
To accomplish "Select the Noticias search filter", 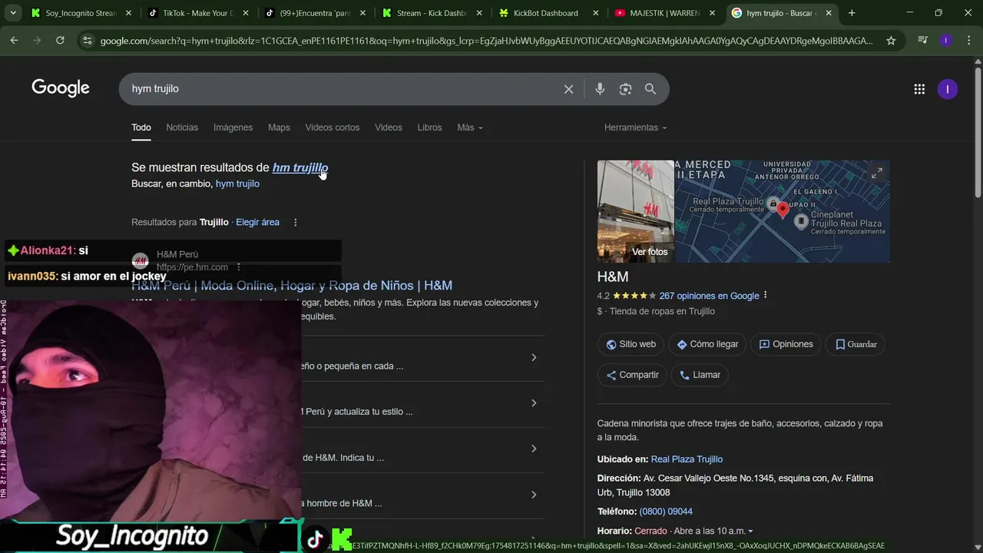I will click(x=182, y=127).
